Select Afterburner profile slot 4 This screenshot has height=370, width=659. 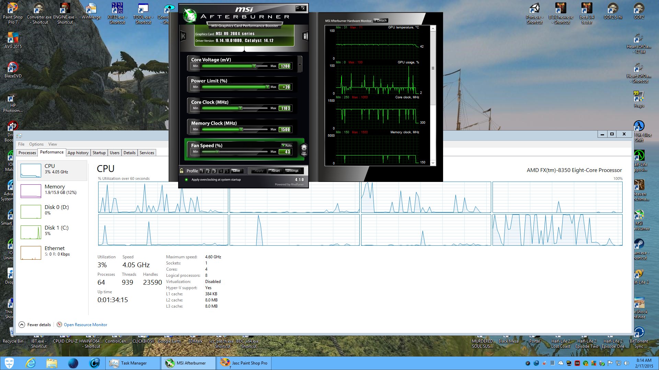click(221, 171)
